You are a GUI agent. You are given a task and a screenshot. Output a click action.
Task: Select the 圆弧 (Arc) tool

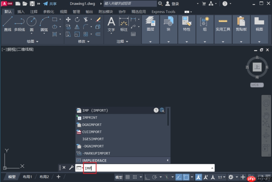click(x=44, y=24)
